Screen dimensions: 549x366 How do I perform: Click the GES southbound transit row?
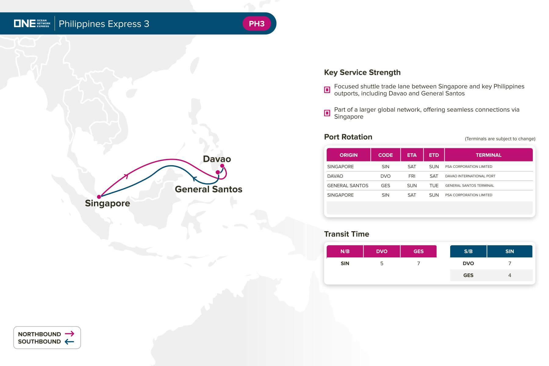pos(491,275)
